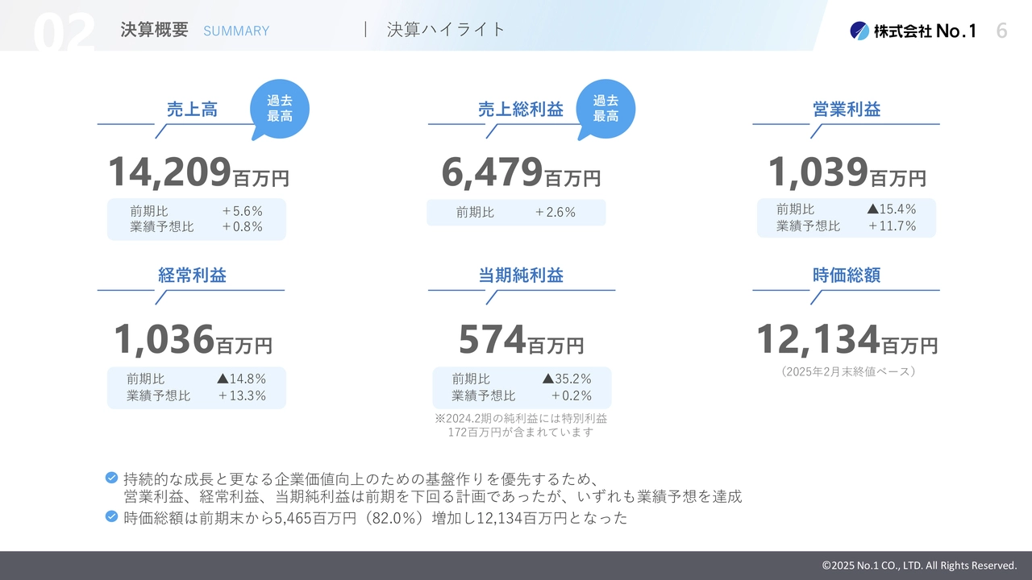Click the 14,209百万円 figure
Image resolution: width=1032 pixels, height=580 pixels.
(x=198, y=172)
